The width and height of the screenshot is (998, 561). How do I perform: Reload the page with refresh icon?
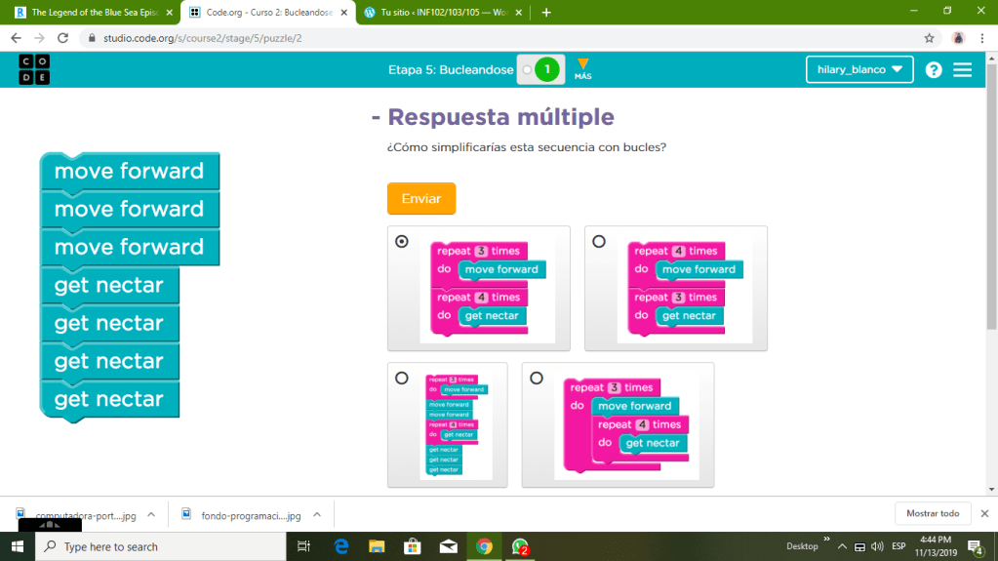(63, 38)
